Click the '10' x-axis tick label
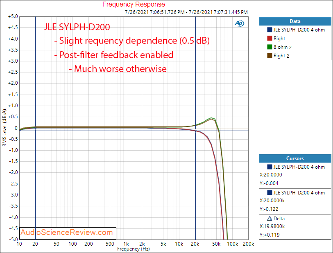333x253 pixels. (x=19, y=244)
